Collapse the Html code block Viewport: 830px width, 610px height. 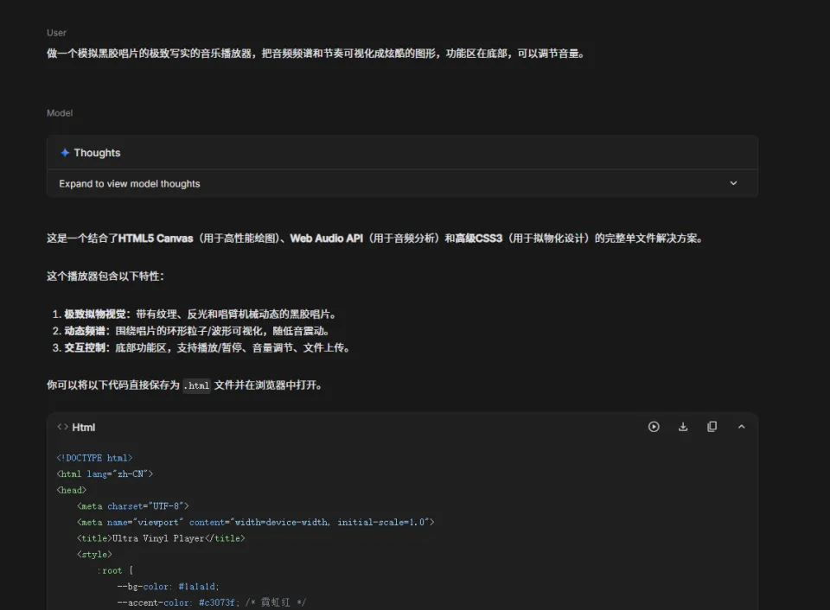[741, 427]
